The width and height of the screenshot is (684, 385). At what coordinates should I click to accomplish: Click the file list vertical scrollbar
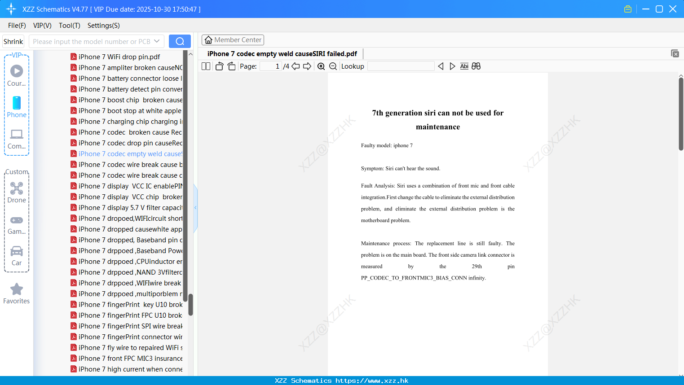190,305
